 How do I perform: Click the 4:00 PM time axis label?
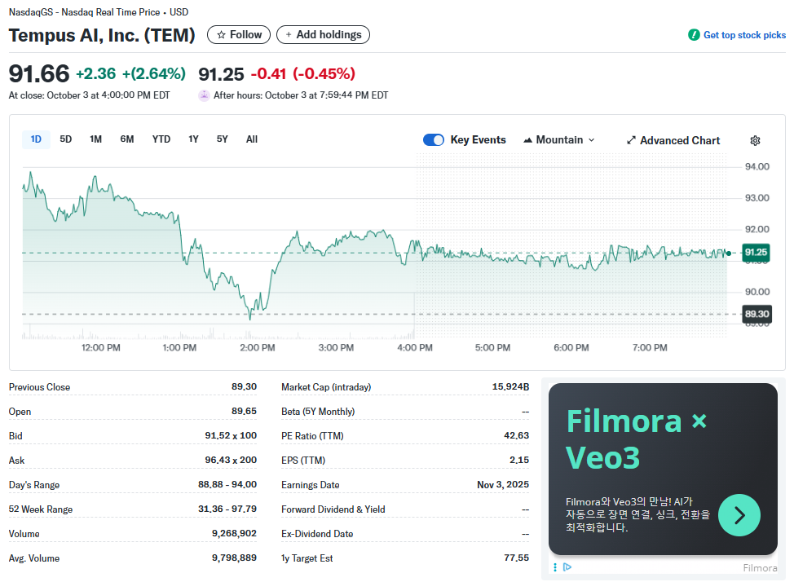415,348
